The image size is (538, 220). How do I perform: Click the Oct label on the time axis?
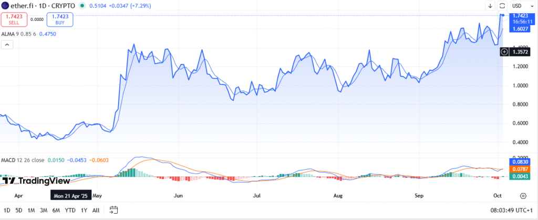498,196
